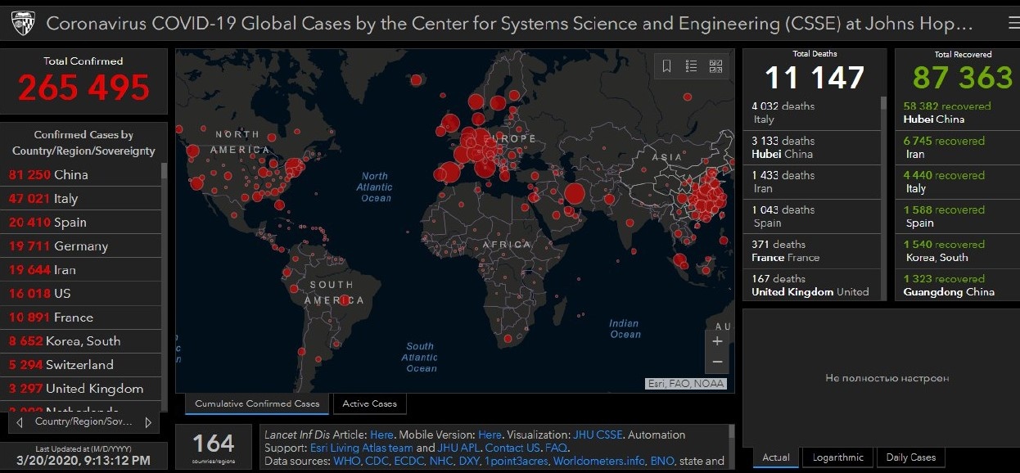Click the 1 043 deaths Spain entry
This screenshot has height=473, width=1020.
[812, 216]
